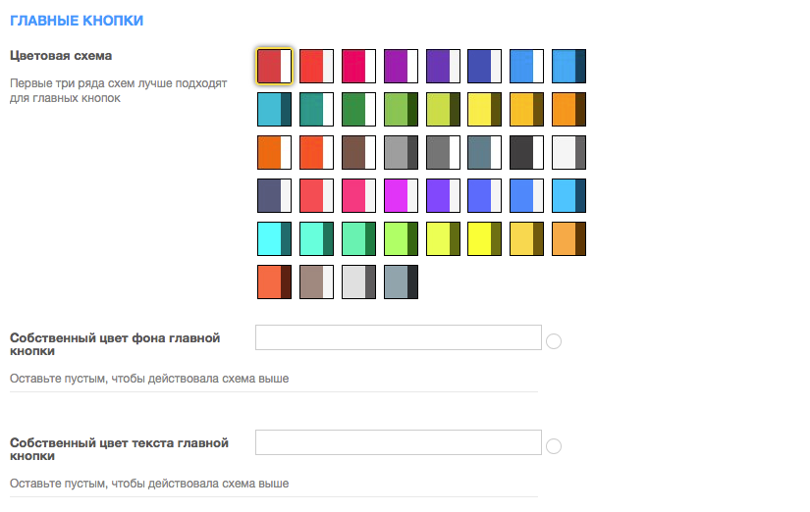Viewport: 810px width, 512px height.
Task: Pick the white swatch with gray stripe
Action: tap(568, 152)
